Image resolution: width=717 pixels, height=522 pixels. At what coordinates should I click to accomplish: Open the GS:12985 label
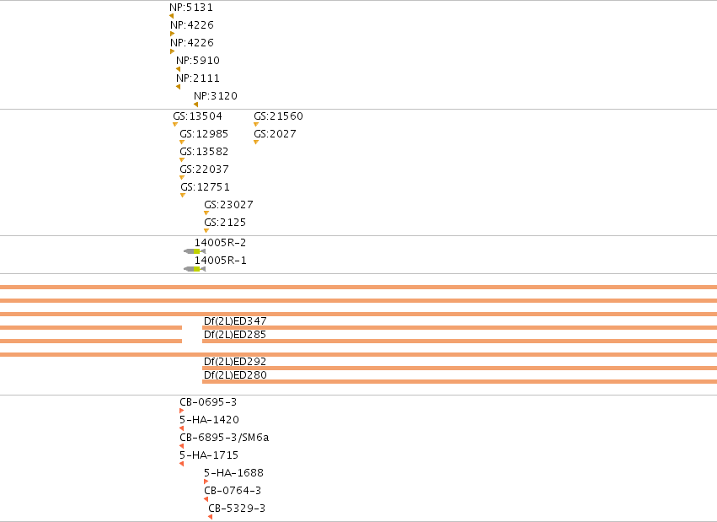tap(204, 134)
